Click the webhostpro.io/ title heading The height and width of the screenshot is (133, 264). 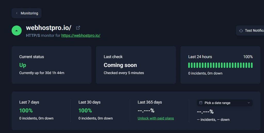pyautogui.click(x=49, y=28)
